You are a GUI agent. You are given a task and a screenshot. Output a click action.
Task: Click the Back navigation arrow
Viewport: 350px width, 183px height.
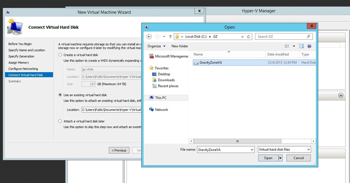(x=149, y=37)
